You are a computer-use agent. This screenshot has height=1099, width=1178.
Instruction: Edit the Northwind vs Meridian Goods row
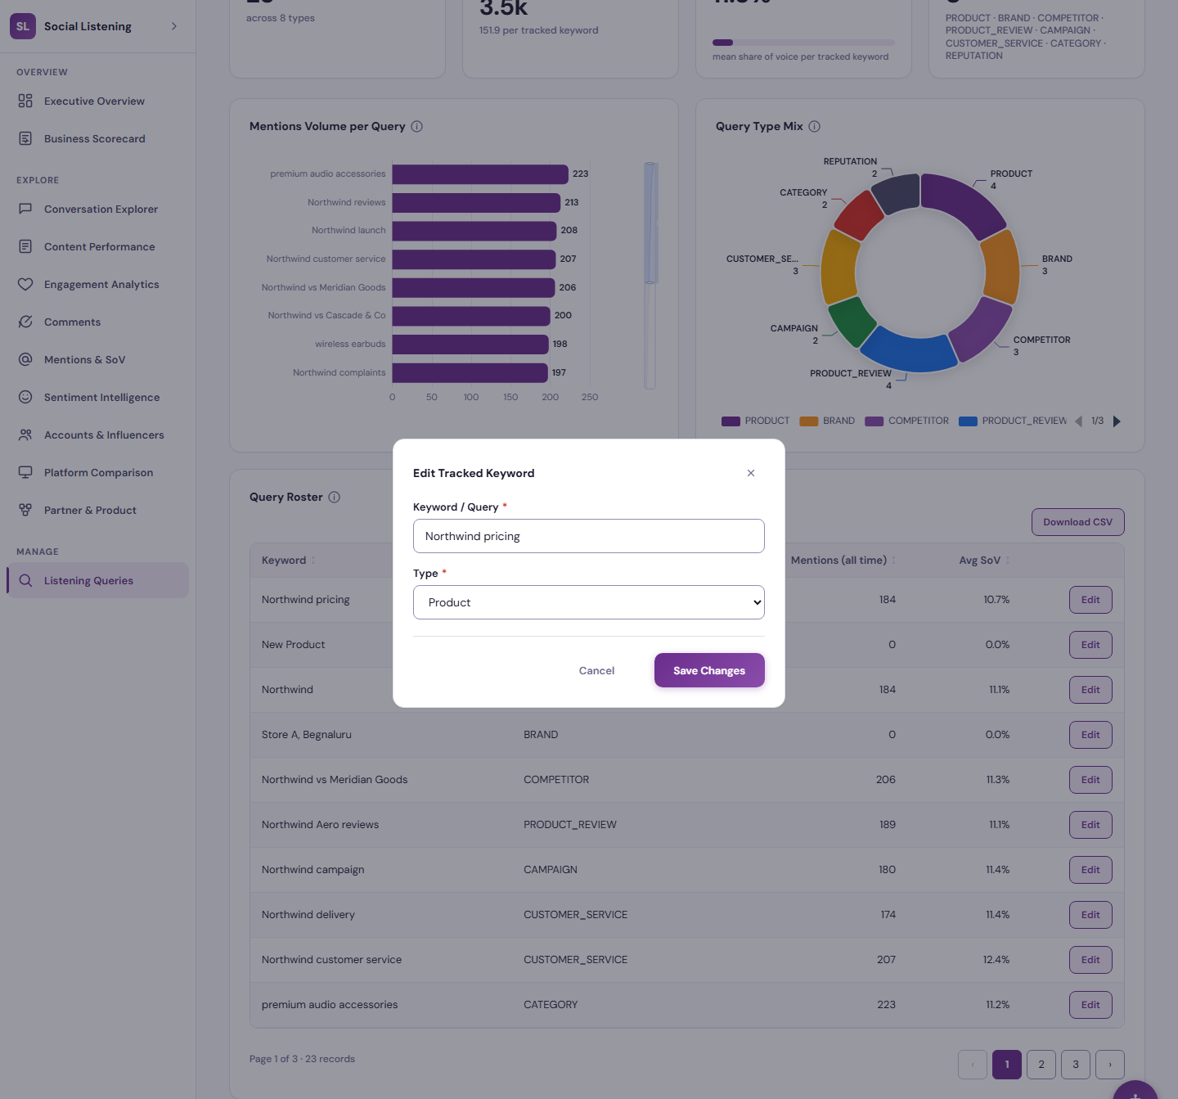(1090, 780)
